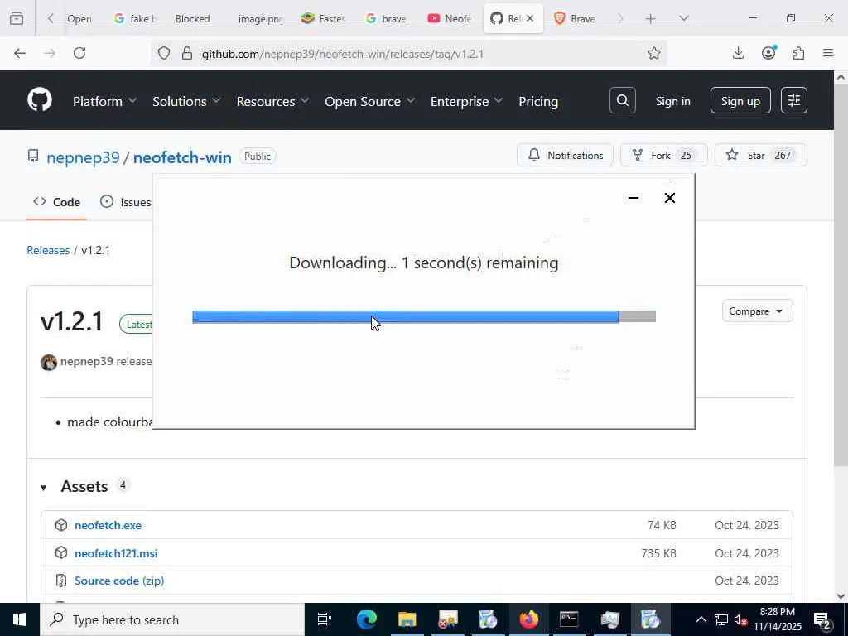
Task: Open a new browser tab
Action: click(651, 18)
